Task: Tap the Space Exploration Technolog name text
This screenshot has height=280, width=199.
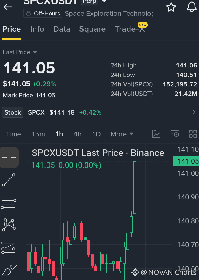Action: coord(109,14)
